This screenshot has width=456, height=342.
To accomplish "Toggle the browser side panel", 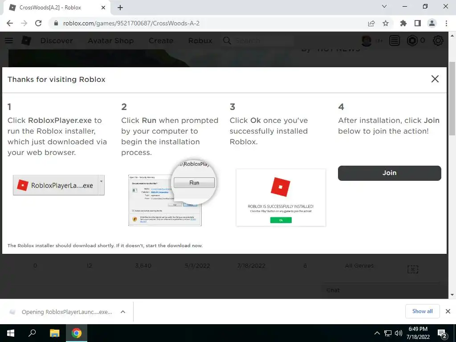I will (417, 23).
